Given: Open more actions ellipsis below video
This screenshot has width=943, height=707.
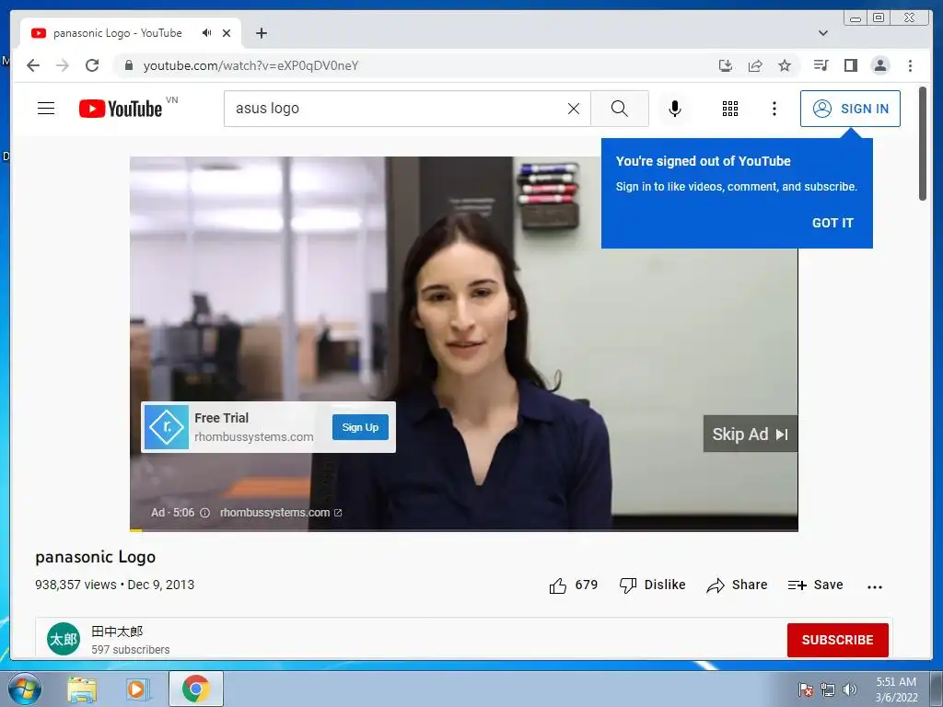Looking at the screenshot, I should click(x=875, y=586).
